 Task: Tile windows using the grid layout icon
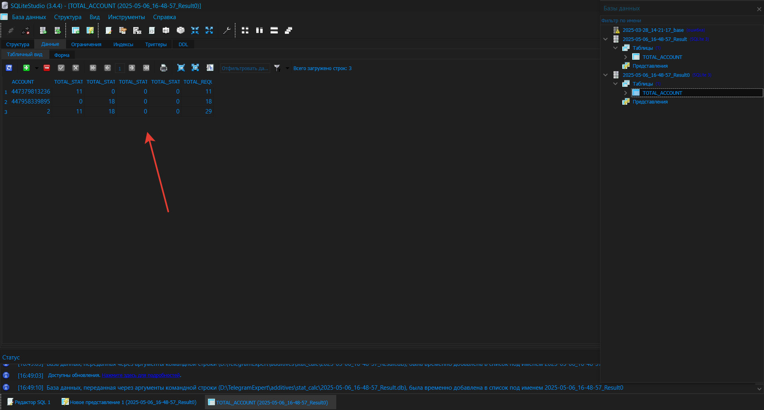coord(245,31)
